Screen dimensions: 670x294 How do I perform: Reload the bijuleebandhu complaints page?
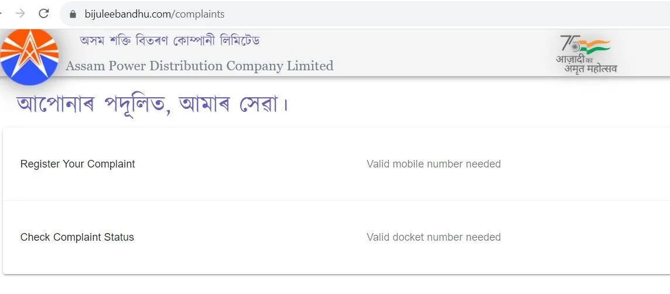(x=43, y=13)
